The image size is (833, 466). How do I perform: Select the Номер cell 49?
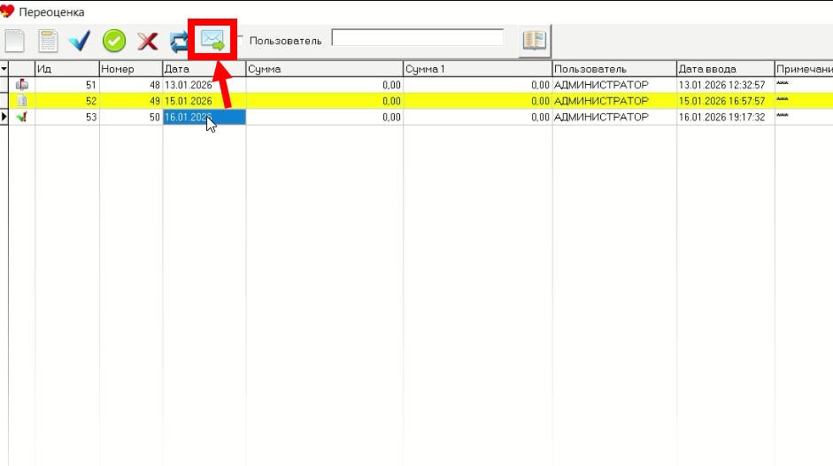[x=131, y=101]
